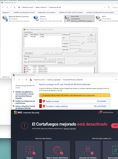
Task: Click search box in Conexiones de red
Action: point(115,7)
